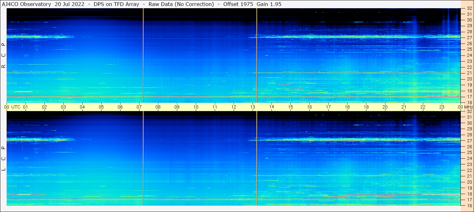The height and width of the screenshot is (212, 474).
Task: Click the 15 hour mark on the time axis
Action: click(290, 107)
